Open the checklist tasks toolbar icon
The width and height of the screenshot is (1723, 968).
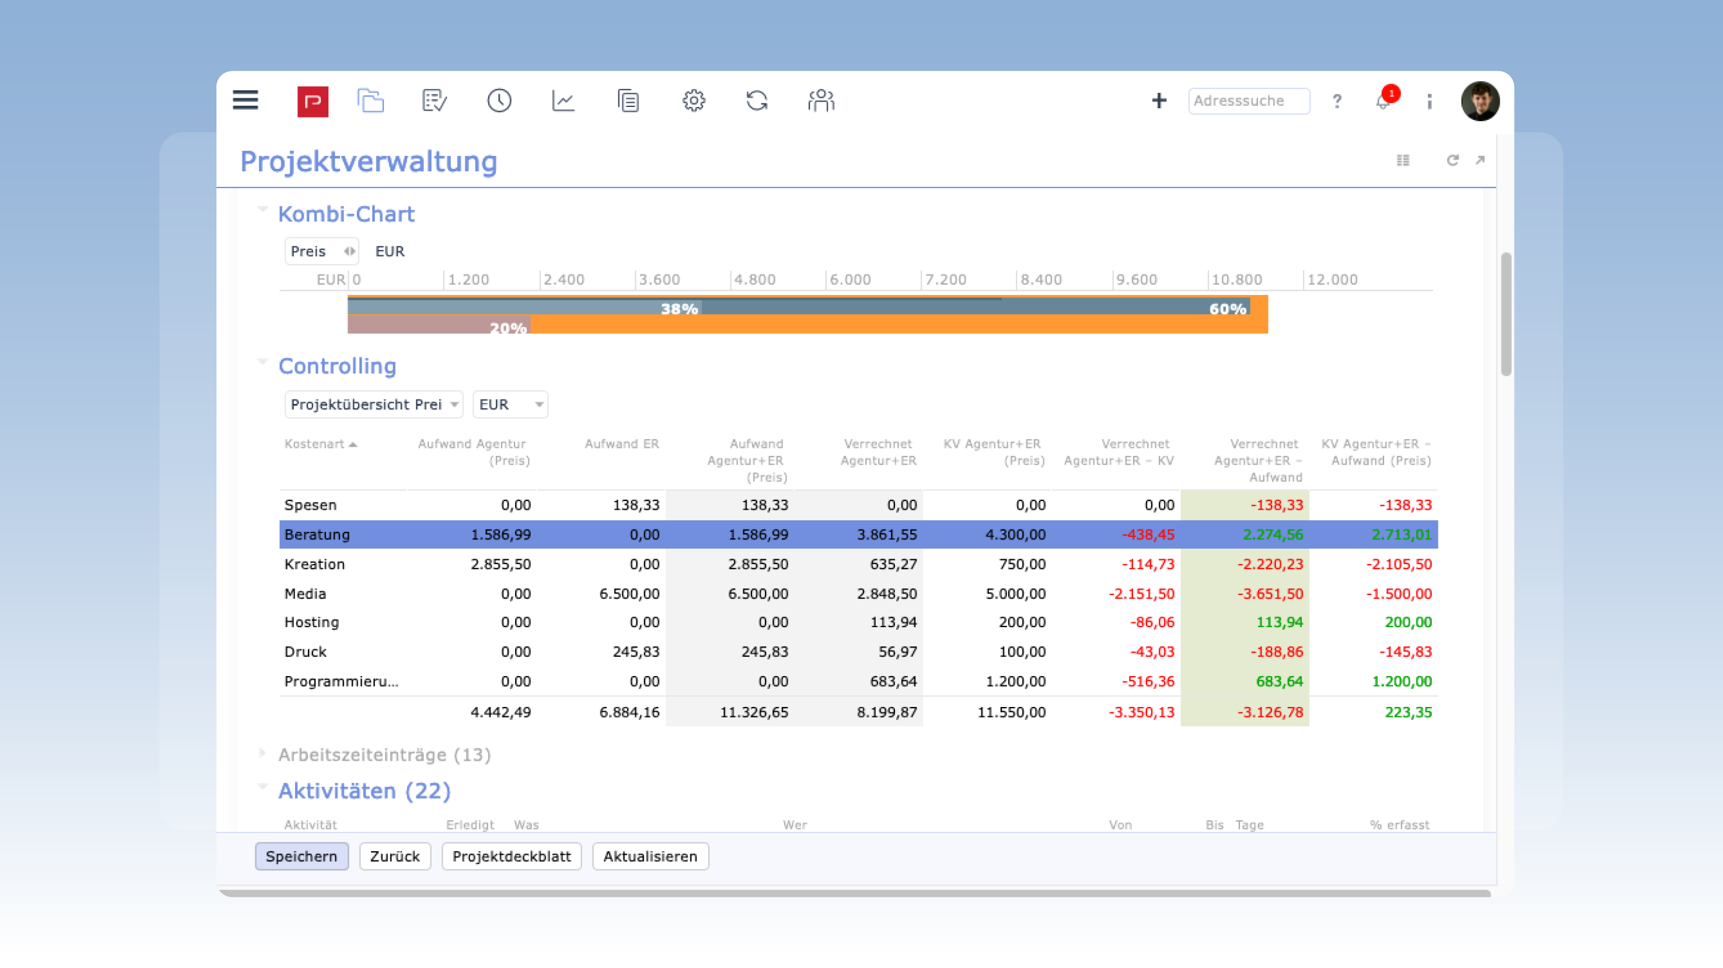tap(434, 101)
